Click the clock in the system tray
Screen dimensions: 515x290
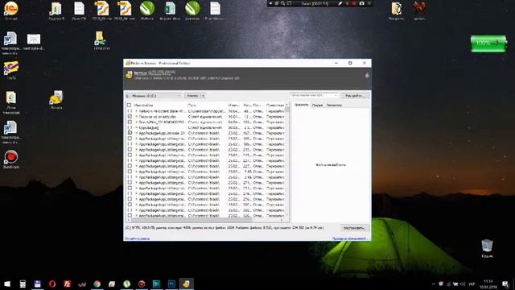coord(488,284)
